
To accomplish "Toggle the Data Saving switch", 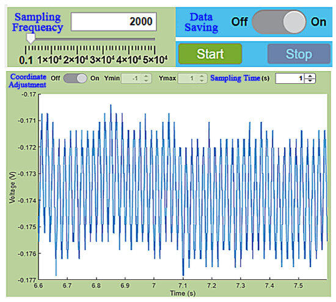I will [x=279, y=22].
